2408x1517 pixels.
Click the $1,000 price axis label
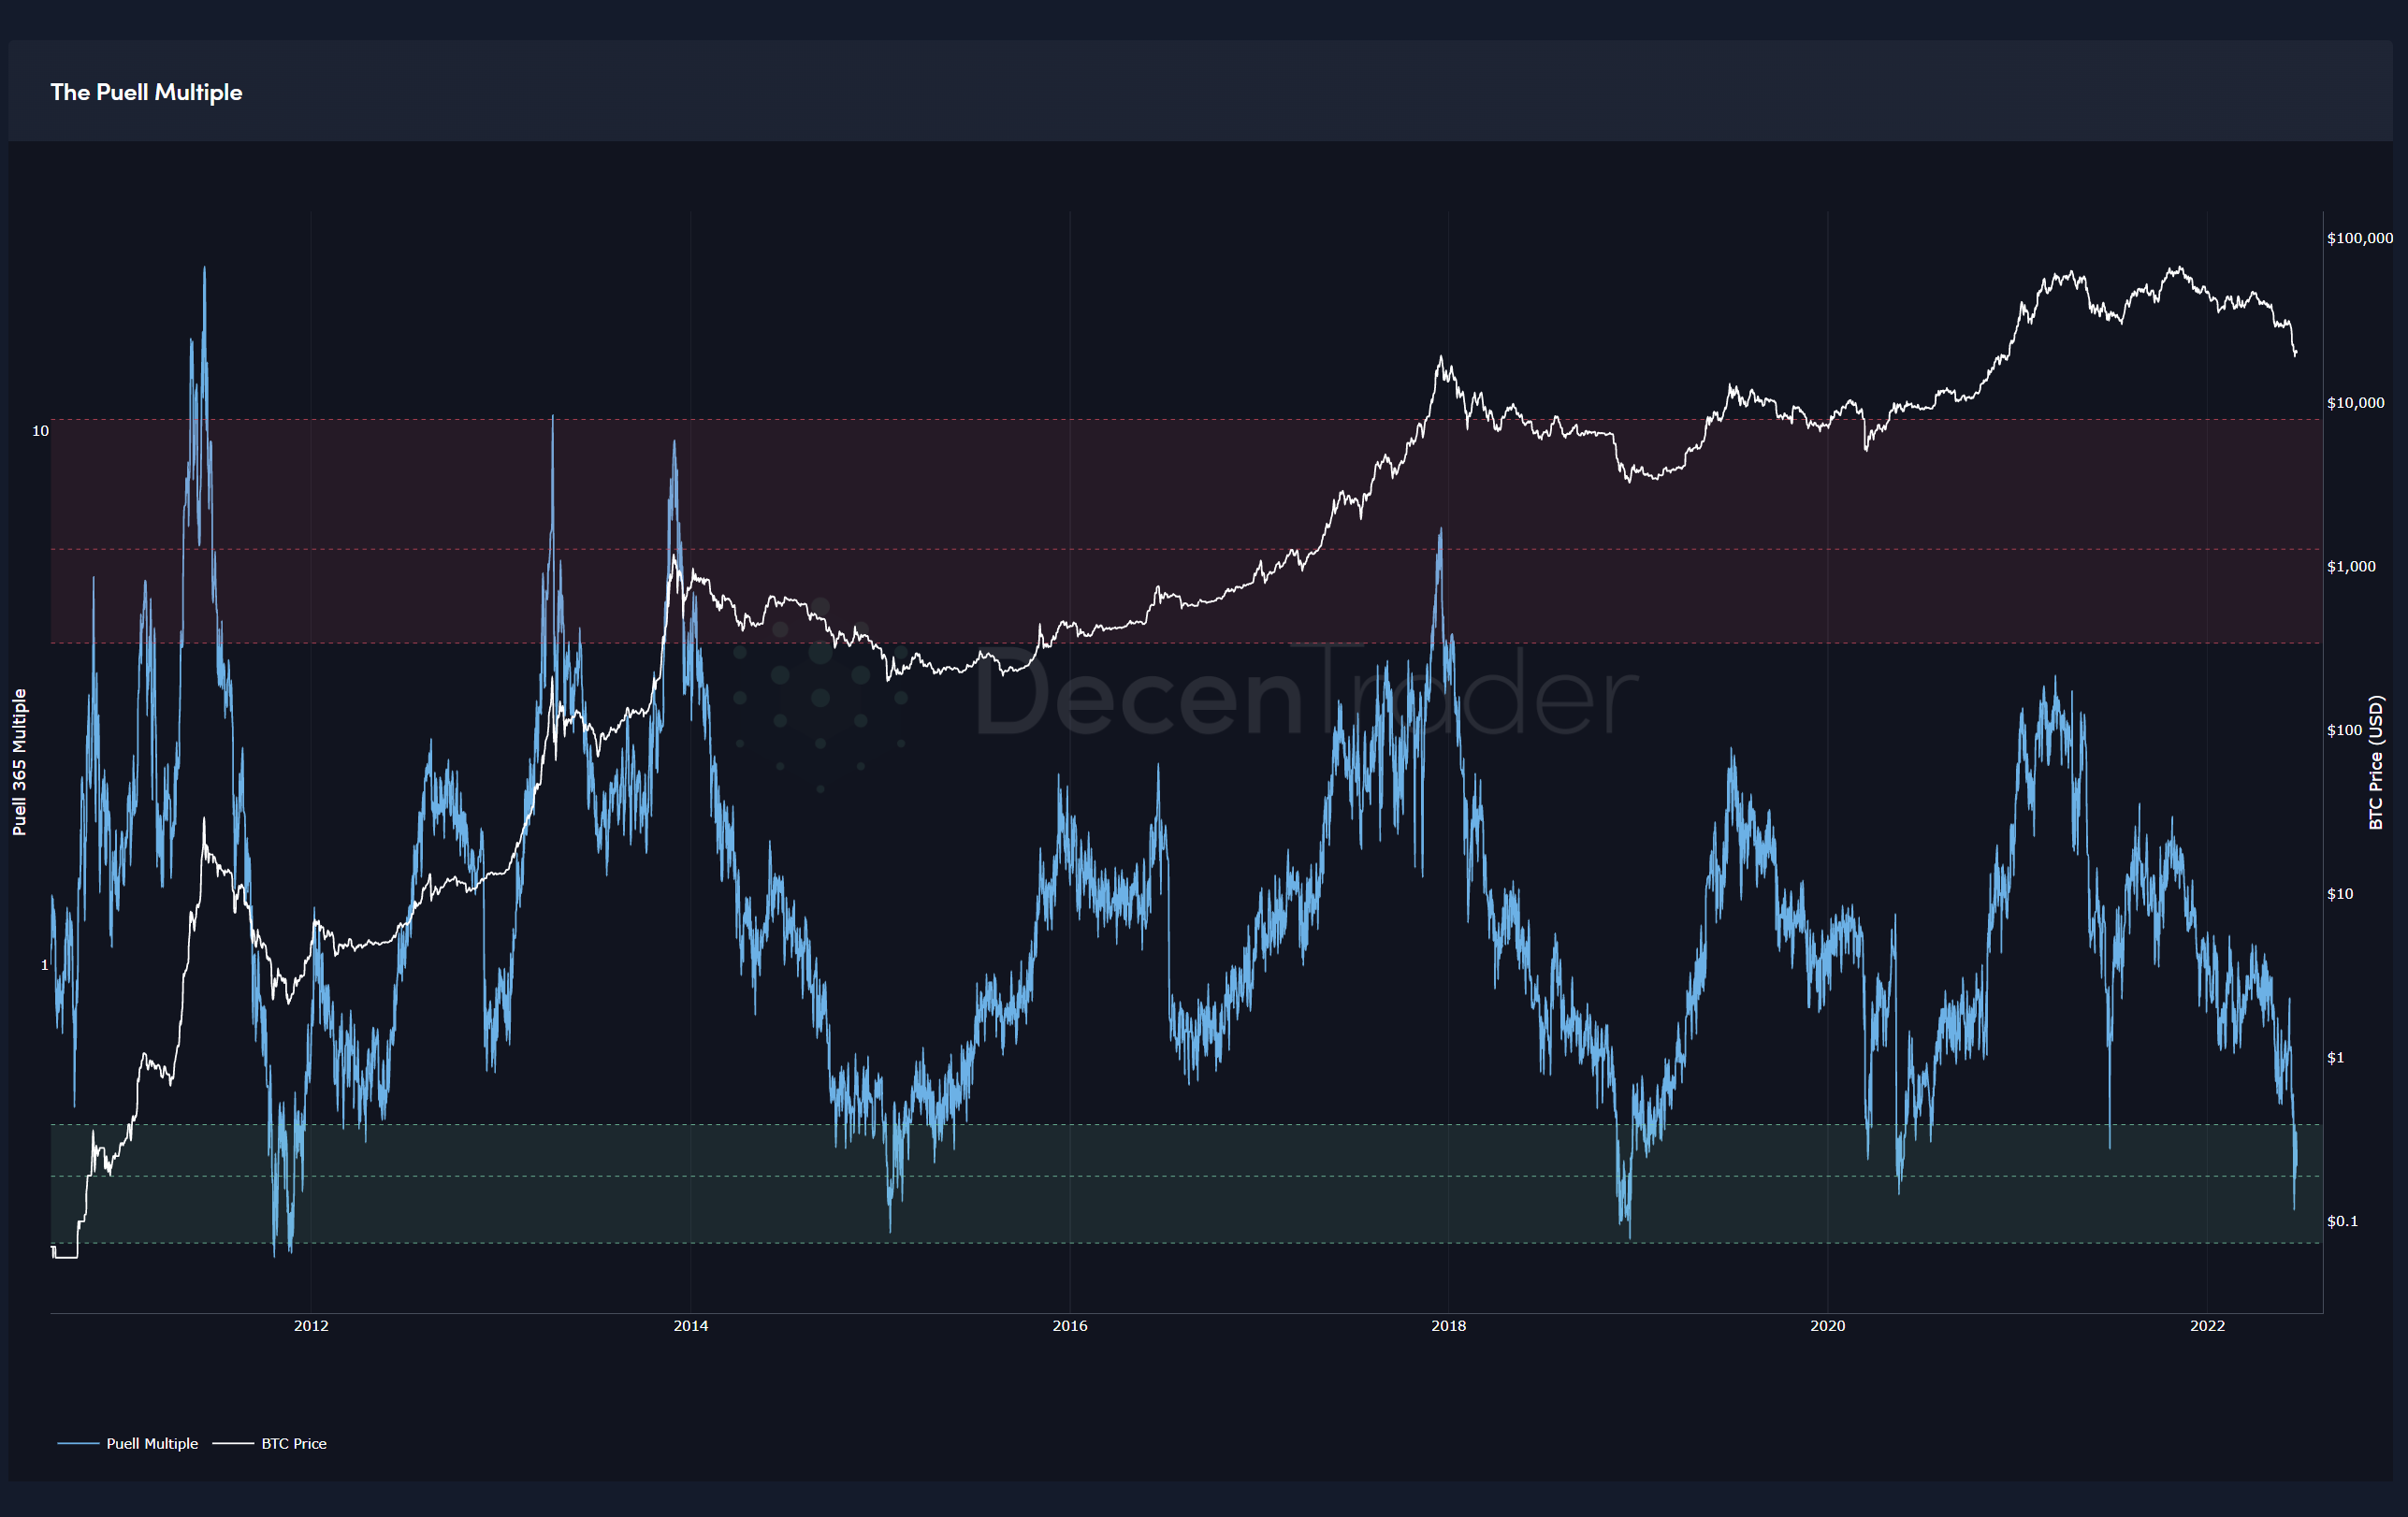tap(2351, 566)
